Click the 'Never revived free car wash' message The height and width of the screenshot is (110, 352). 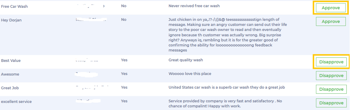pos(194,6)
